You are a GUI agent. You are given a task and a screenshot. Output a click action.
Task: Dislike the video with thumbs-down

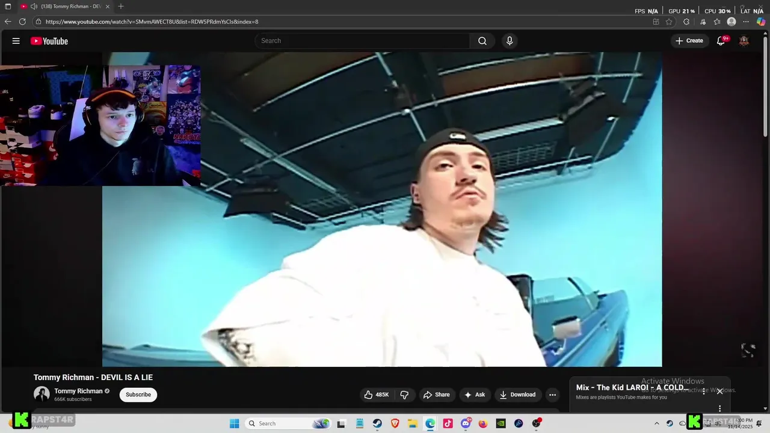tap(404, 395)
